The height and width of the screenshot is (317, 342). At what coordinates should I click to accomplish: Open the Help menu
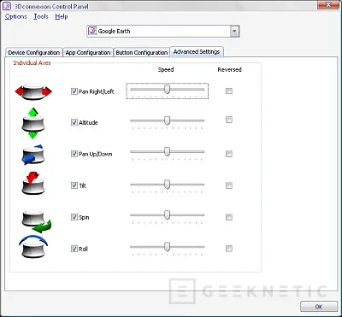click(62, 16)
